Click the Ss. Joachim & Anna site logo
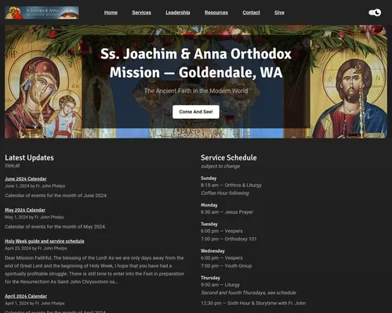Viewport: 392px width, 313px height. click(x=42, y=13)
